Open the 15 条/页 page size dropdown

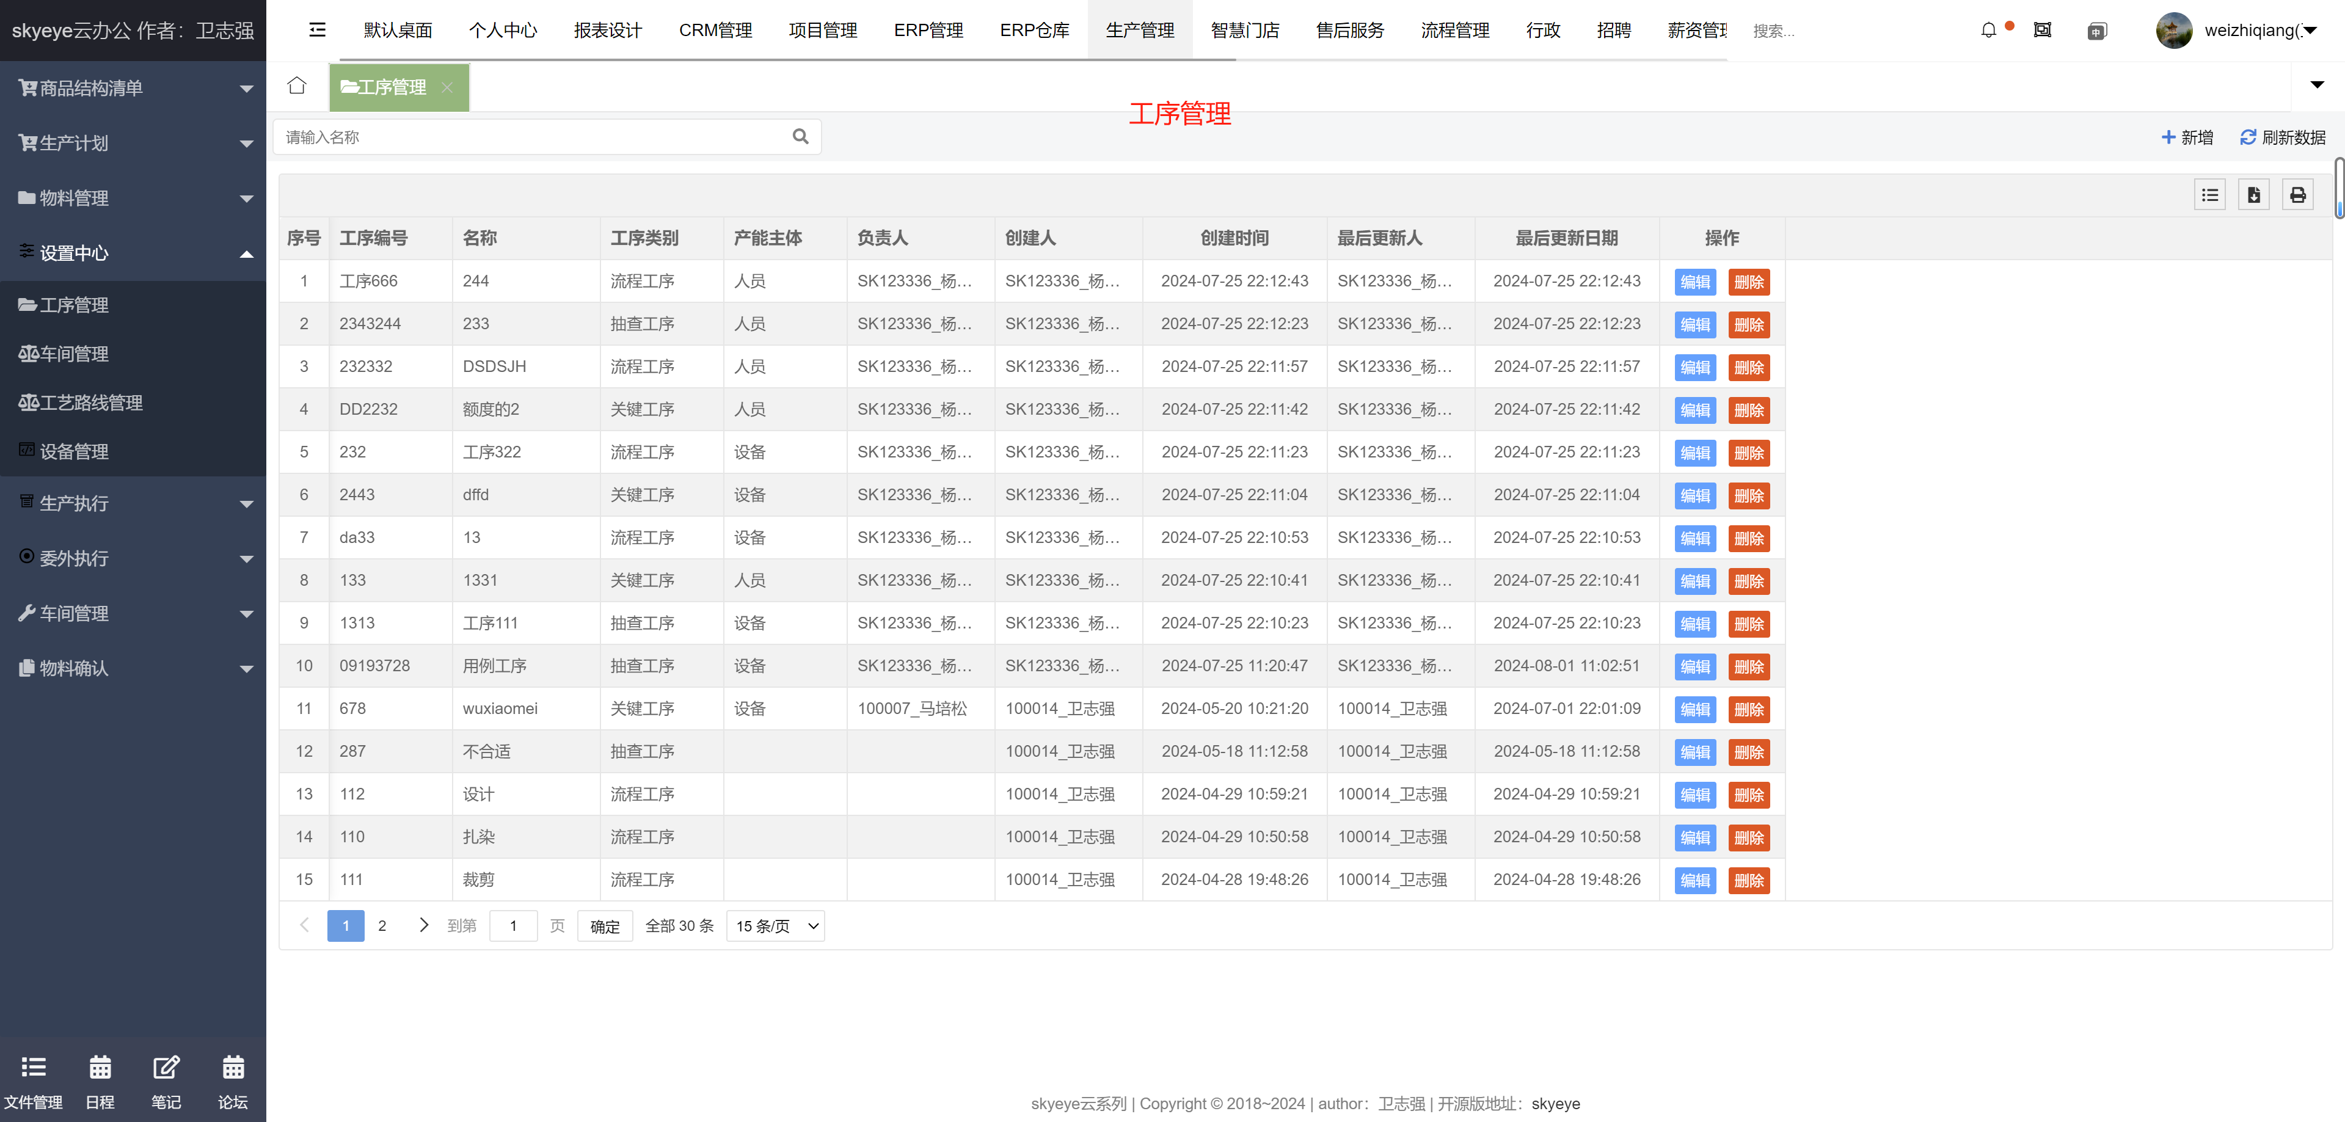776,925
